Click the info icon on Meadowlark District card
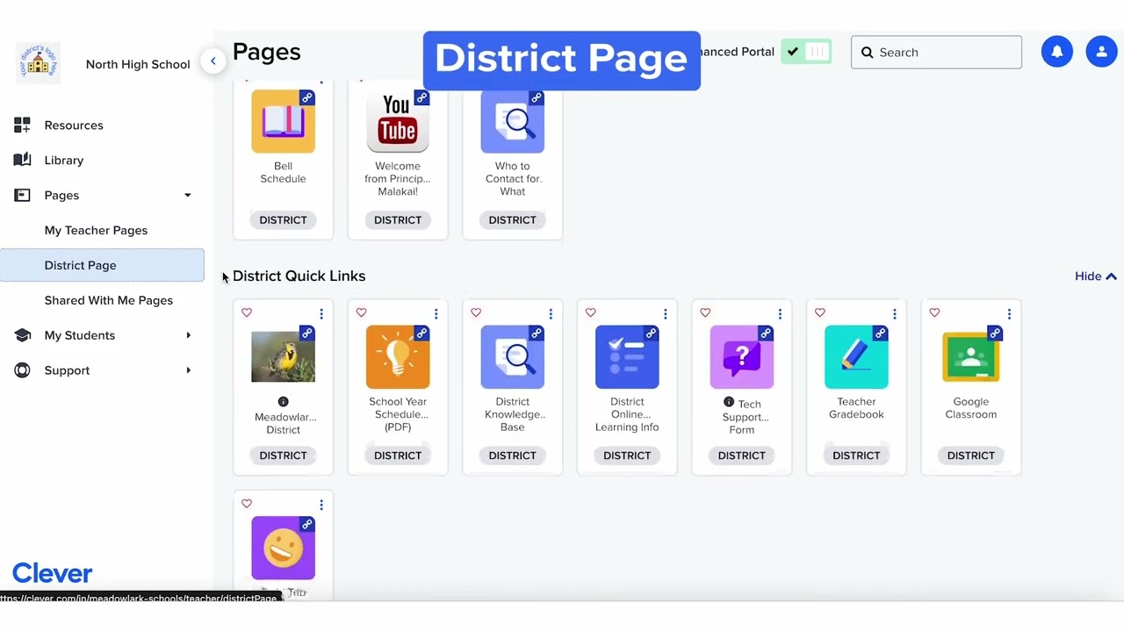Screen dimensions: 1124x632 pyautogui.click(x=283, y=402)
